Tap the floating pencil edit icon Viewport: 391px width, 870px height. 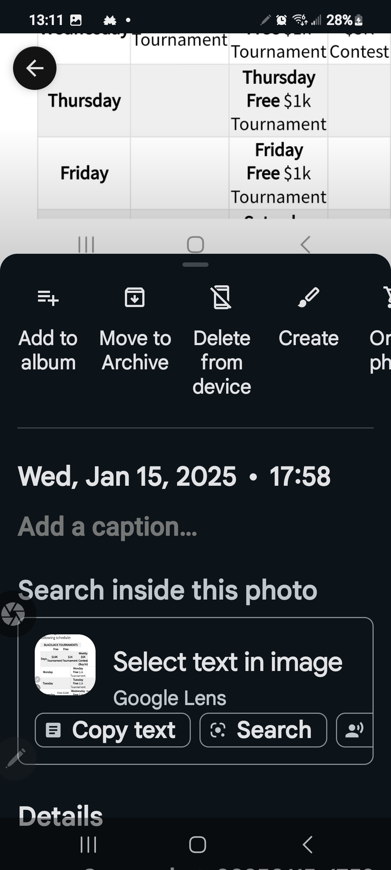point(15,758)
